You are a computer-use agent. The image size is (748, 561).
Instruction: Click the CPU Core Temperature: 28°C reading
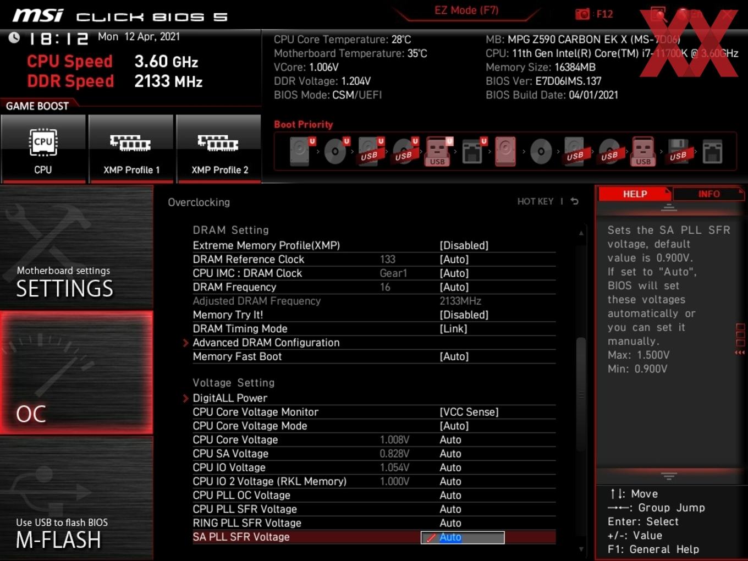coord(342,40)
